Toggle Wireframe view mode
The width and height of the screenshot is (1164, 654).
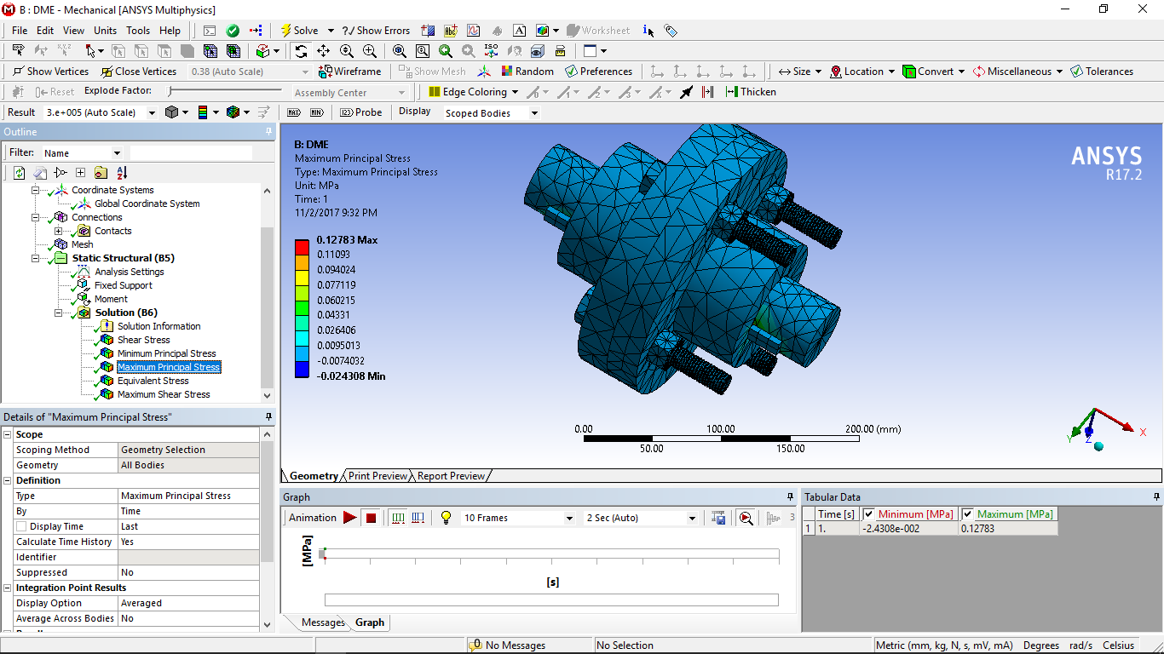(350, 72)
